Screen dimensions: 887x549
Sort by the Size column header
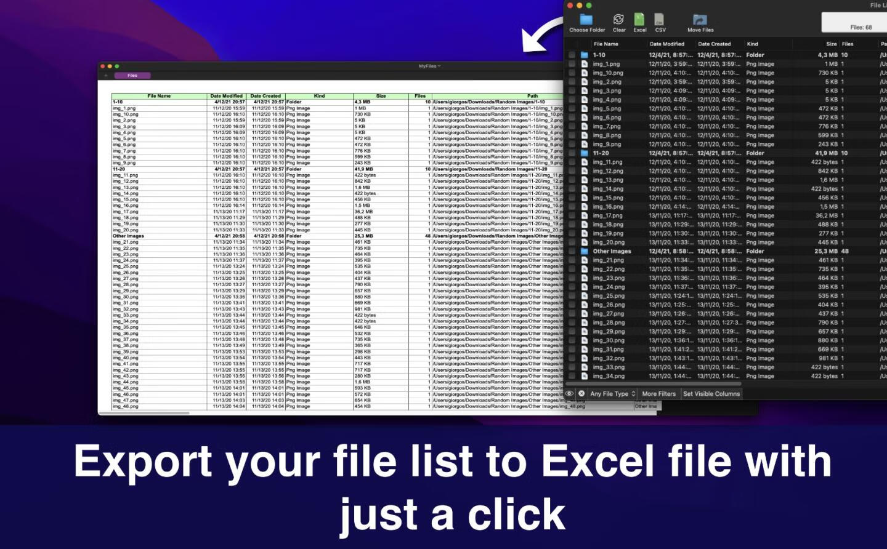tap(831, 44)
